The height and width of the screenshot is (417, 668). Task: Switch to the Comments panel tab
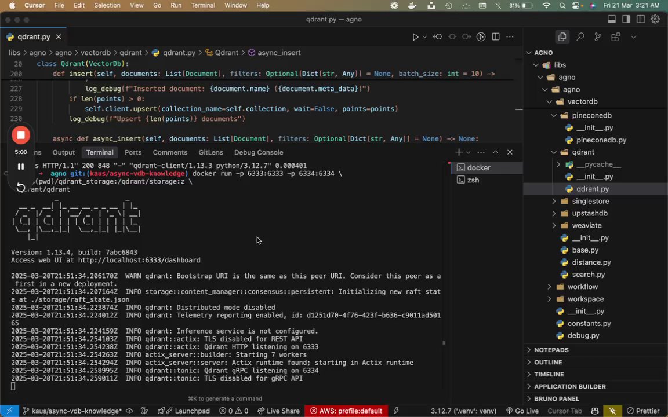[x=170, y=152]
